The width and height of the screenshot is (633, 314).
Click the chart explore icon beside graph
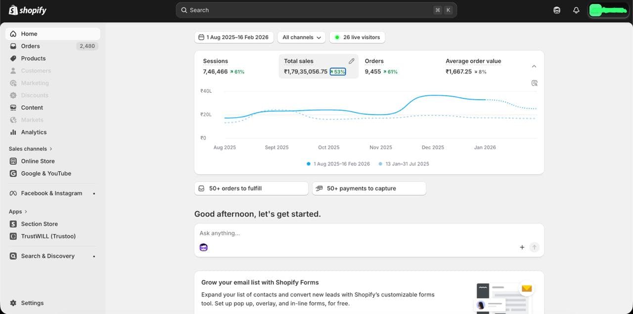(x=534, y=83)
